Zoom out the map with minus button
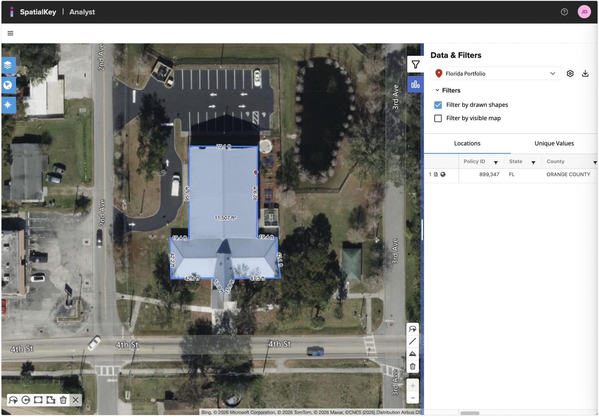Image resolution: width=599 pixels, height=417 pixels. [412, 398]
